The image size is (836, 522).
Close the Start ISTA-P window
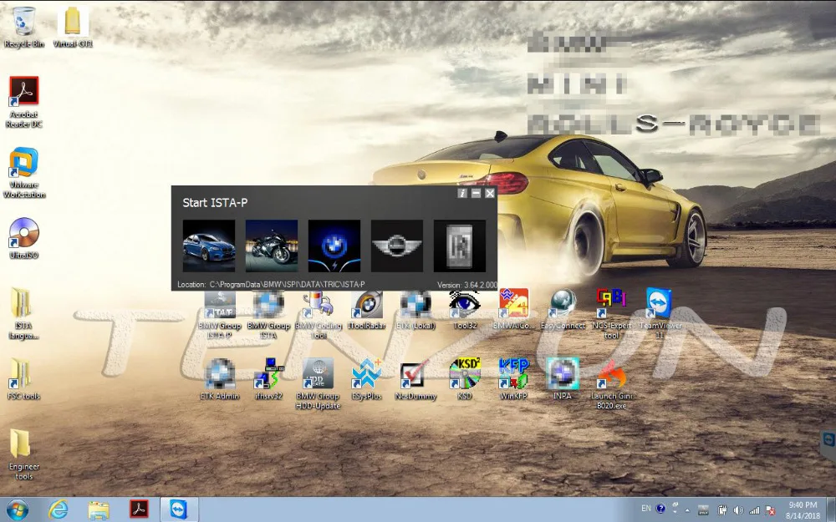tap(490, 193)
